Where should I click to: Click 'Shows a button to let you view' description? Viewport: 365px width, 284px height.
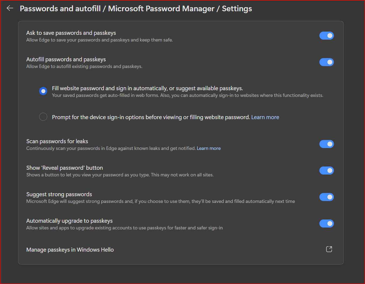(120, 175)
